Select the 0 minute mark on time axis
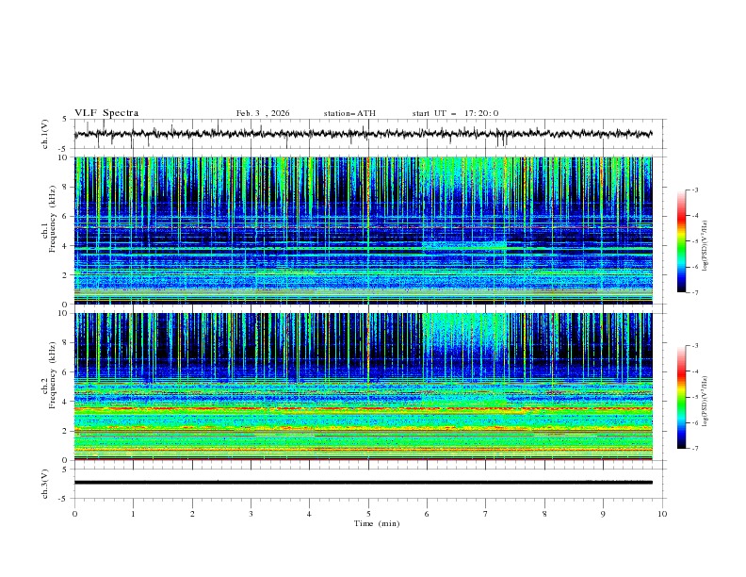The height and width of the screenshot is (577, 746). [74, 513]
